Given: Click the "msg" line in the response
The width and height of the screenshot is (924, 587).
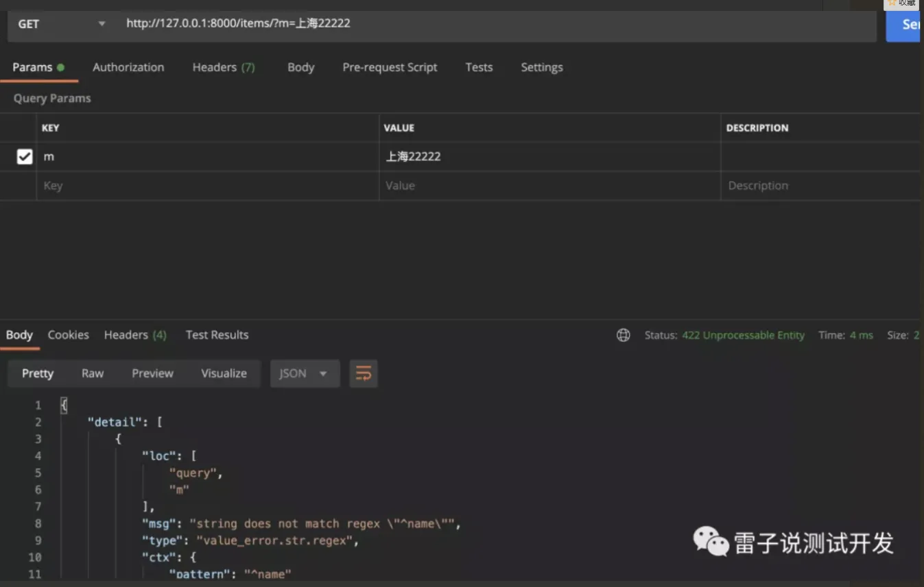Looking at the screenshot, I should point(302,523).
